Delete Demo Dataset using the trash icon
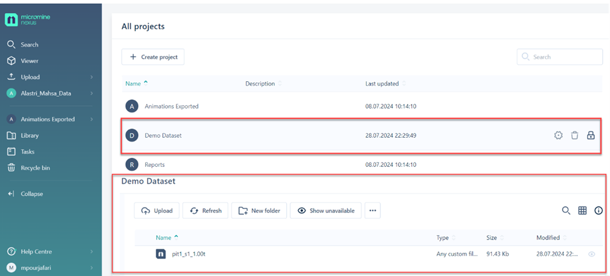Viewport: 610px width, 276px height. tap(574, 135)
